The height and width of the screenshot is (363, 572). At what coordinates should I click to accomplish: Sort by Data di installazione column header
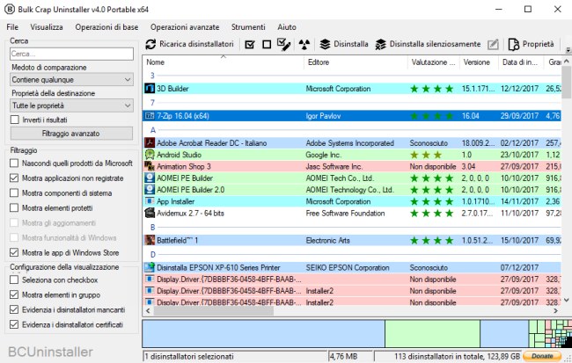click(521, 62)
